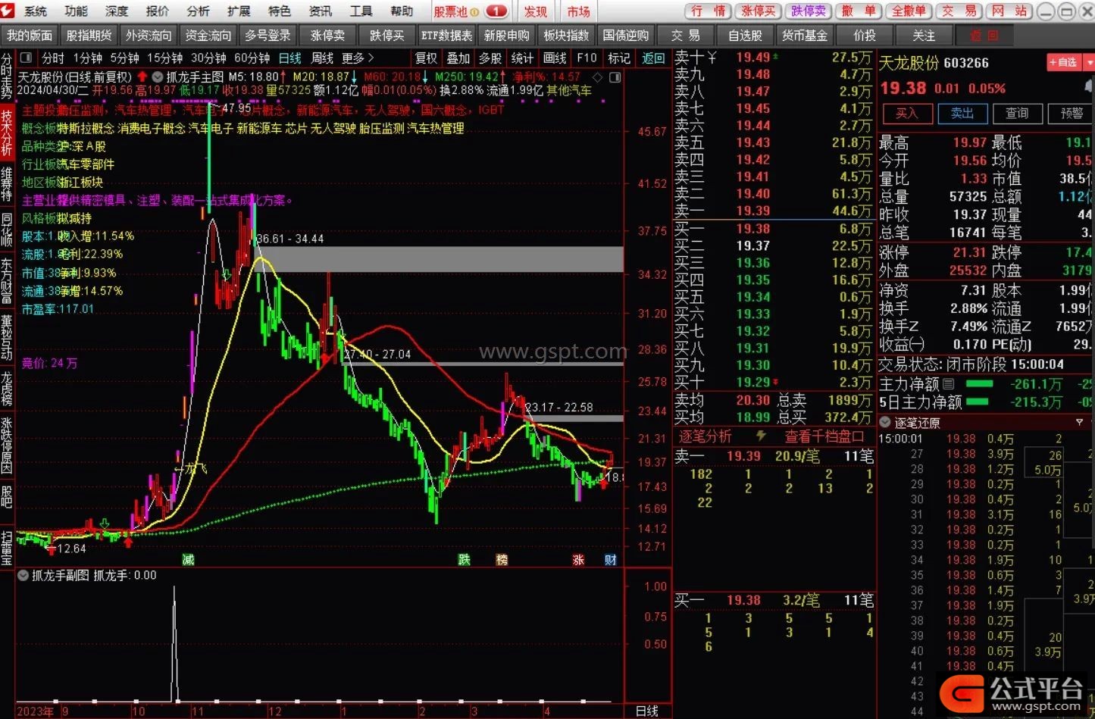The height and width of the screenshot is (719, 1095).
Task: Open the 分析 menu
Action: (x=198, y=11)
